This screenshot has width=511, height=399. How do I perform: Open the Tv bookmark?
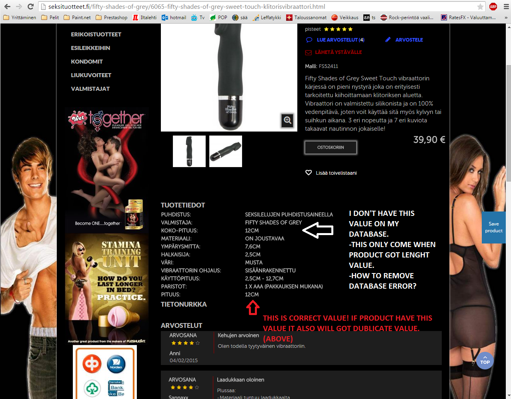click(x=198, y=18)
